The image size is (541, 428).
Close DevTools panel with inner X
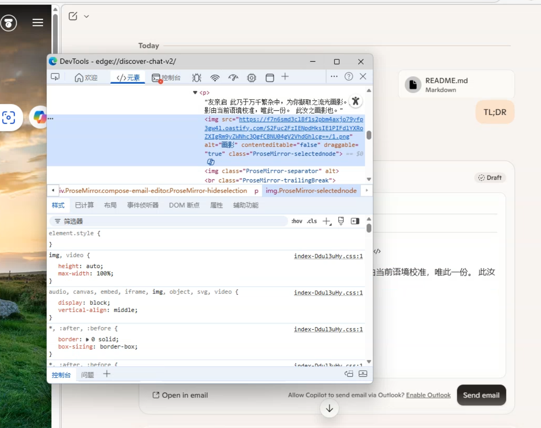[x=363, y=76]
